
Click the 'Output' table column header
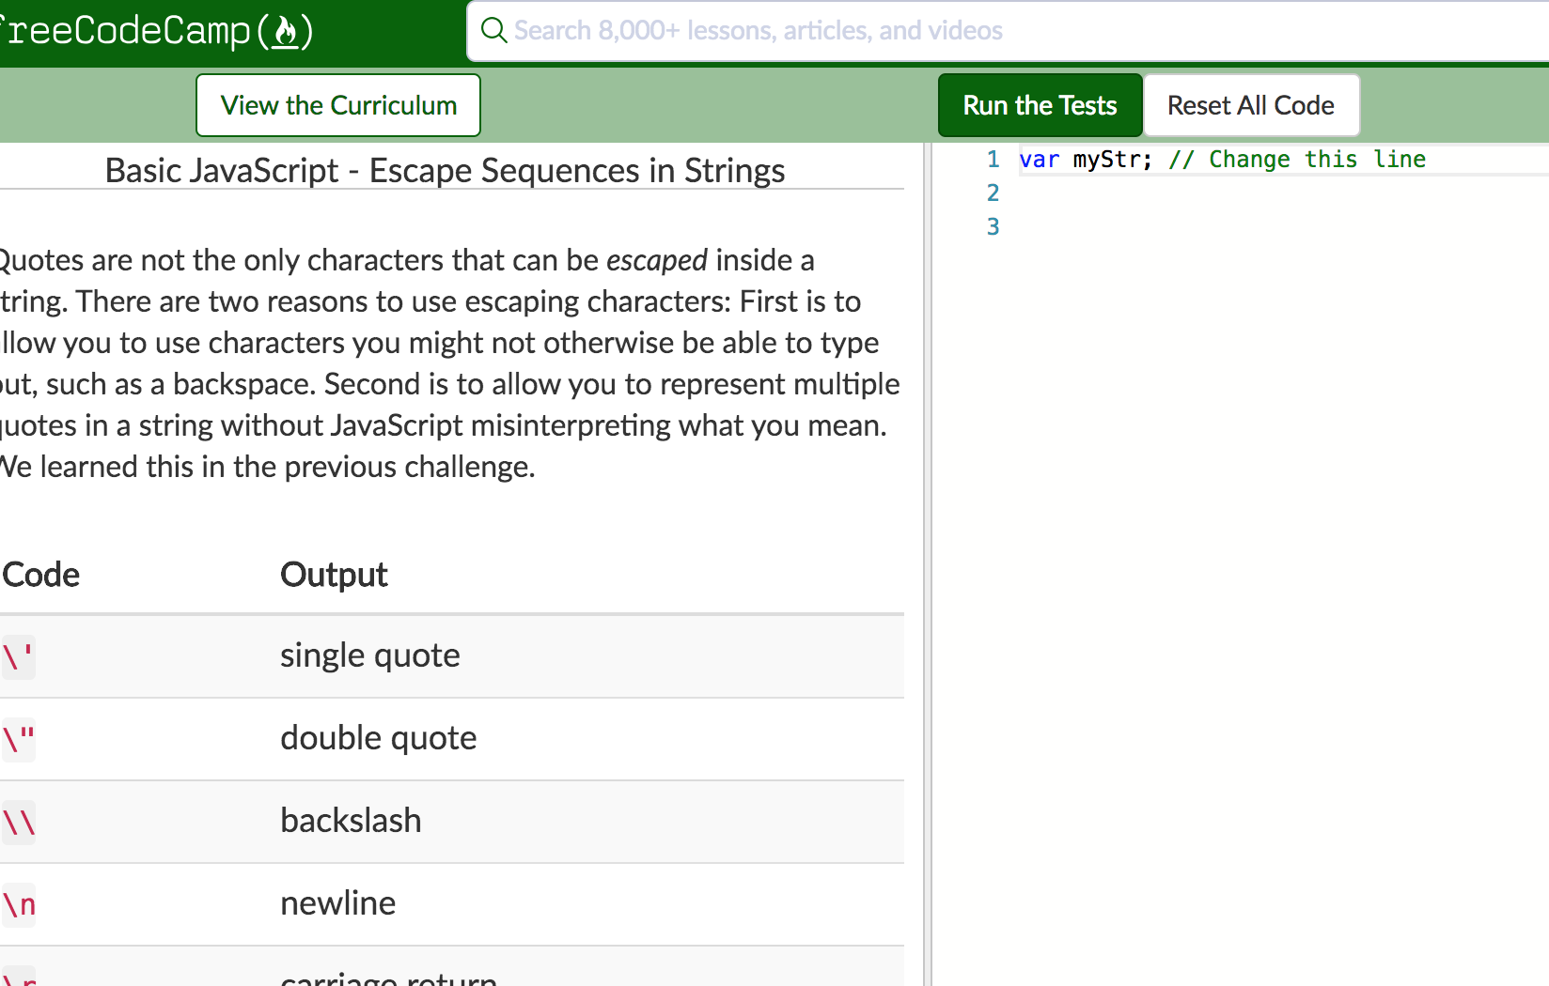click(334, 575)
